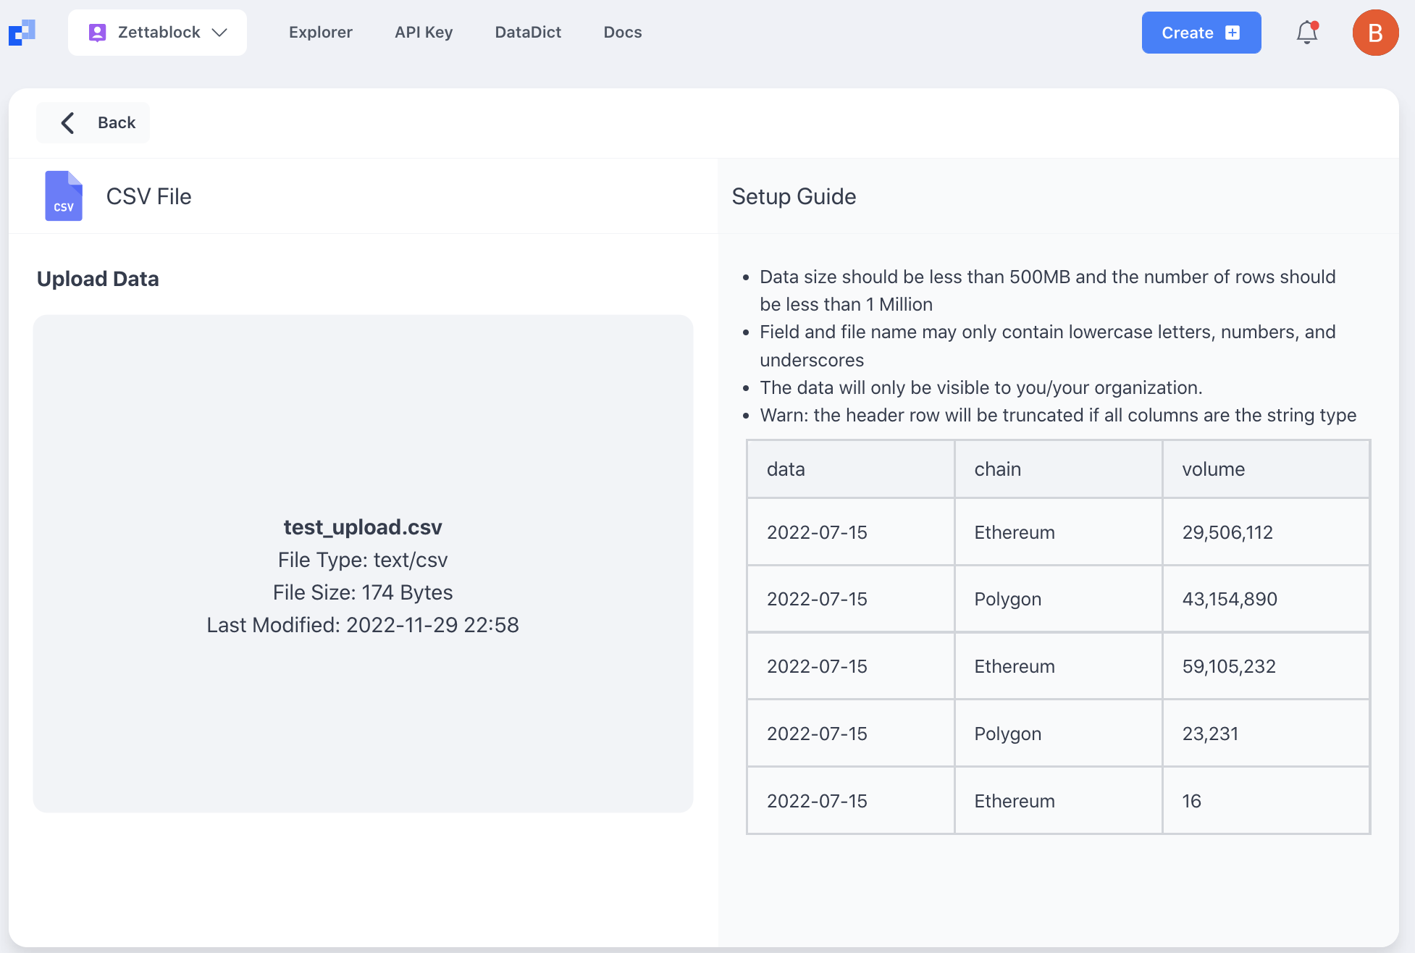Open the notifications bell
Image resolution: width=1415 pixels, height=953 pixels.
click(x=1306, y=33)
